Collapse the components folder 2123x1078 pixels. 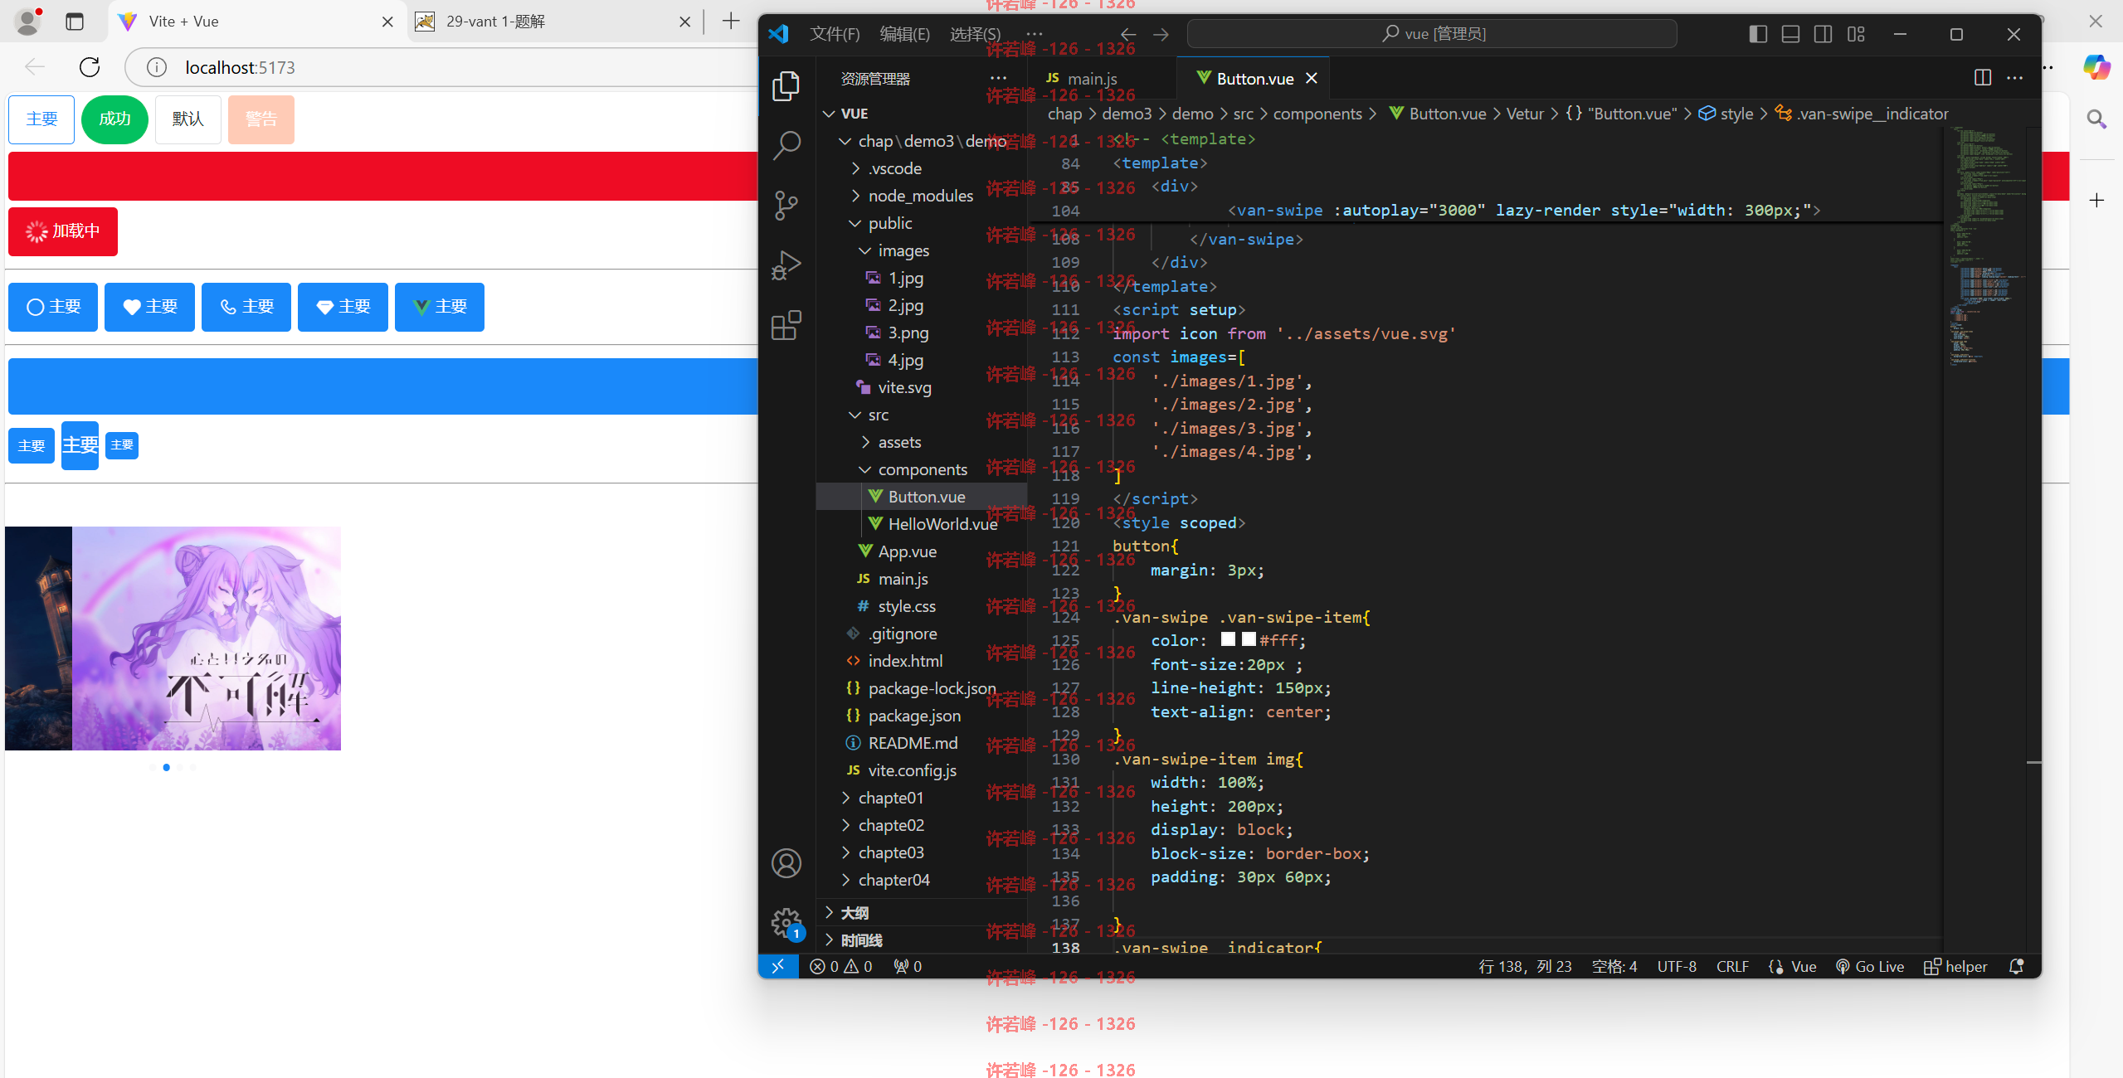(923, 469)
